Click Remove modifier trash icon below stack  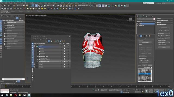tap(146, 36)
